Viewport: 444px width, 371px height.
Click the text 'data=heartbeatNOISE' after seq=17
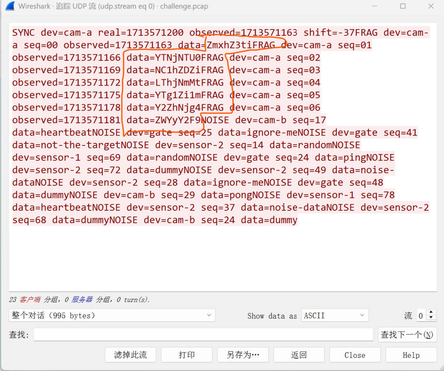coord(66,132)
